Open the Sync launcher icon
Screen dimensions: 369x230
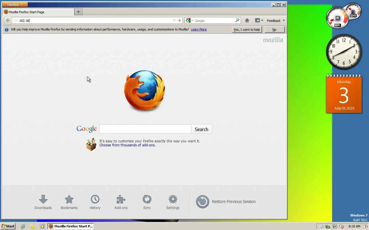(147, 202)
